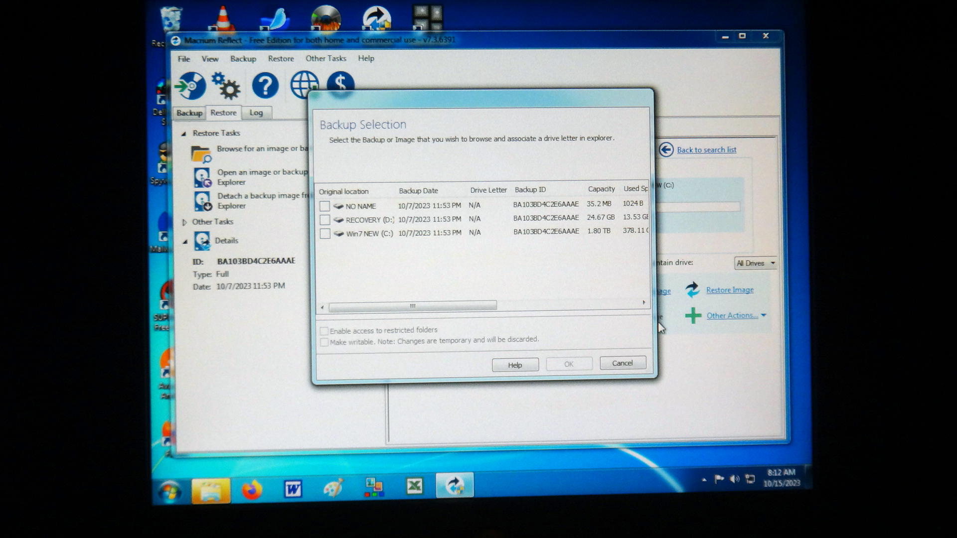Click the drive icon next to NO NAME
This screenshot has width=957, height=538.
point(338,206)
